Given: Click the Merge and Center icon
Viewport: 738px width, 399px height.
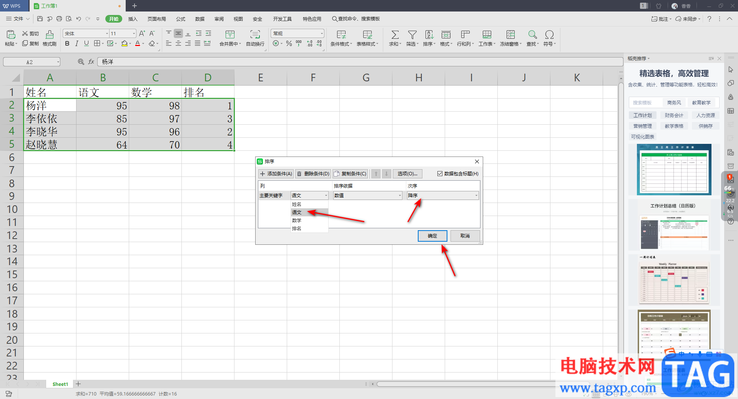Looking at the screenshot, I should coord(230,35).
